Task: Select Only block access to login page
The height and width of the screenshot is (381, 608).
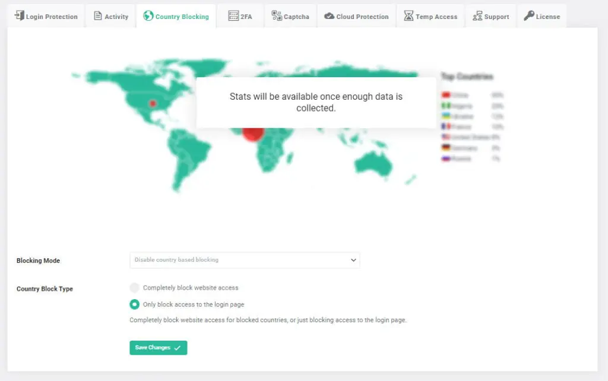Action: [x=135, y=304]
